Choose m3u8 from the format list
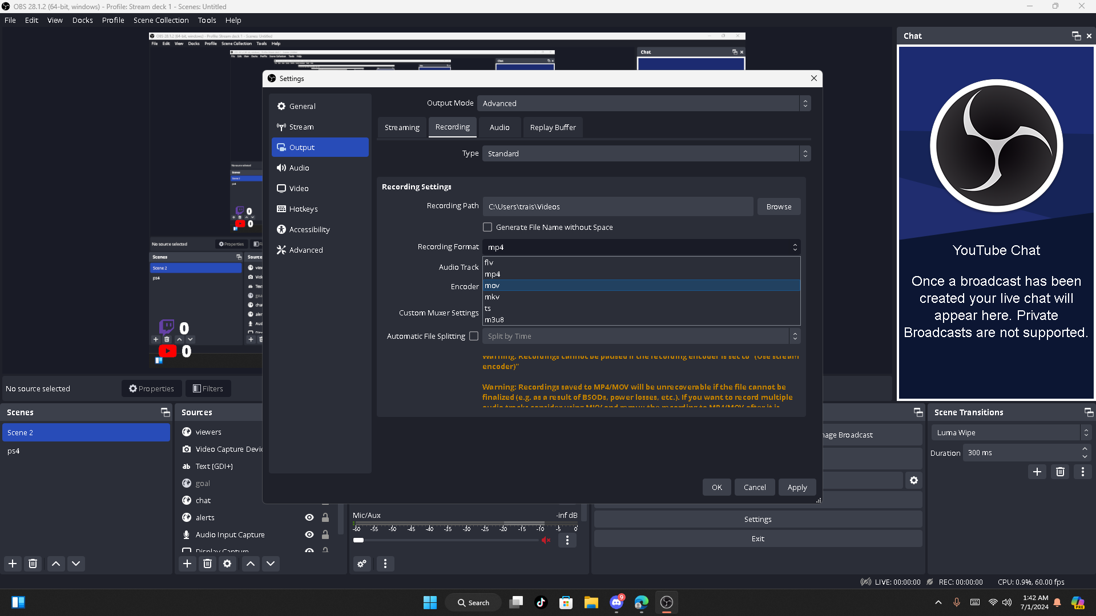Screen dimensions: 1096x616 642,319
